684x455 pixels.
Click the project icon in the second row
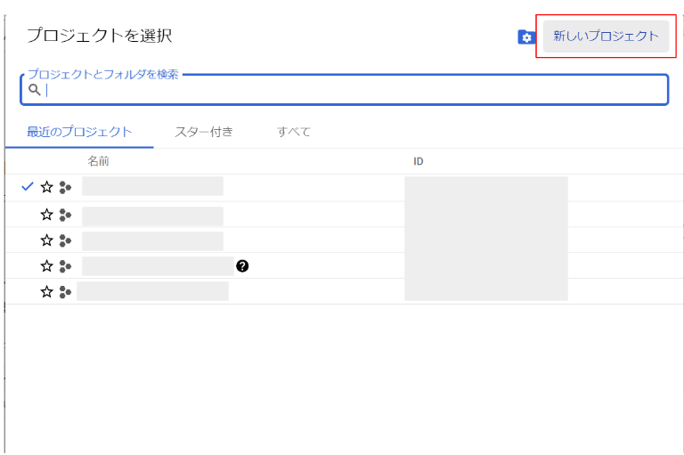(x=65, y=215)
